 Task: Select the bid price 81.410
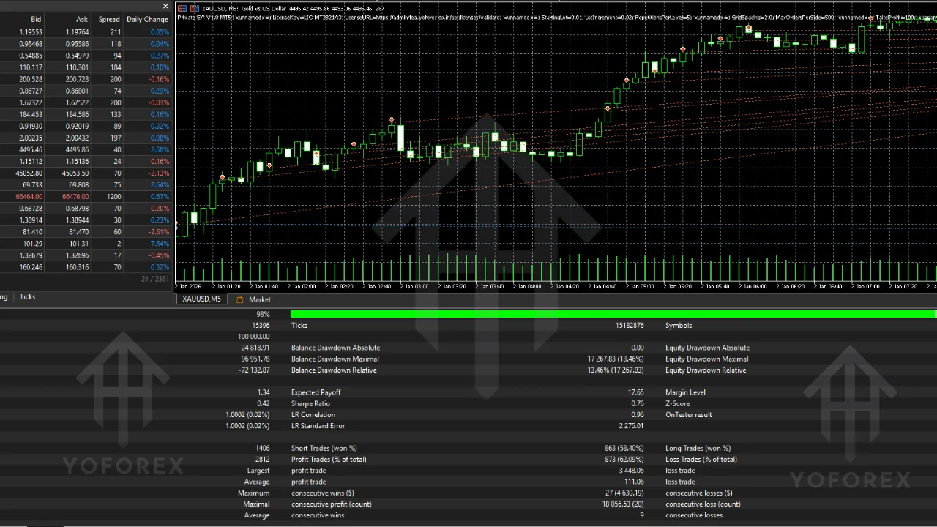click(x=32, y=231)
